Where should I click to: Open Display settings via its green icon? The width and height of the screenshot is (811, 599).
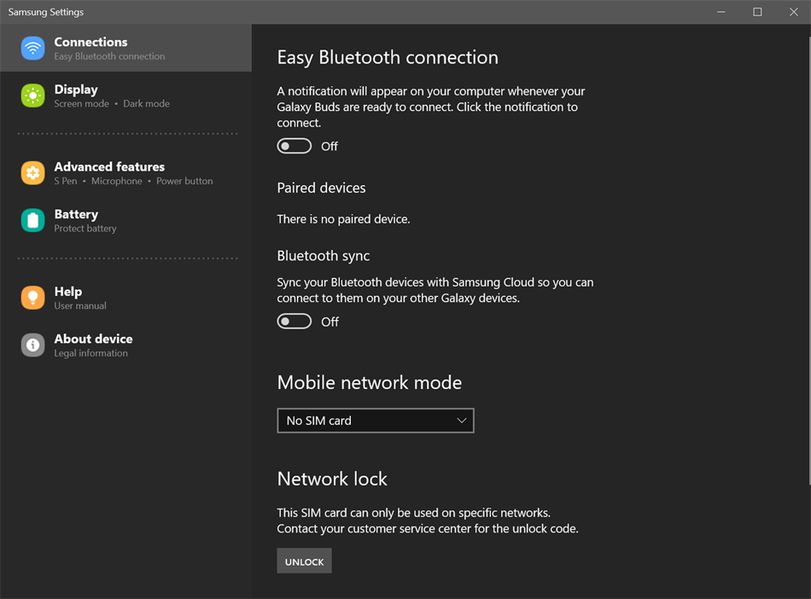point(32,96)
